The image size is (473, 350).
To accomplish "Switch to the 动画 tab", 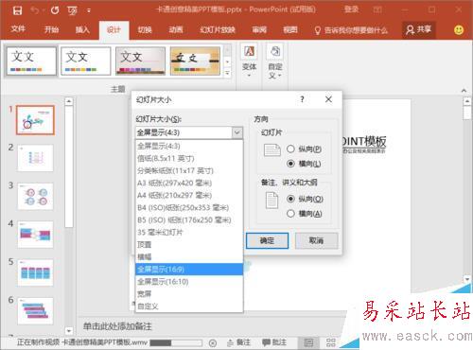I will point(176,30).
